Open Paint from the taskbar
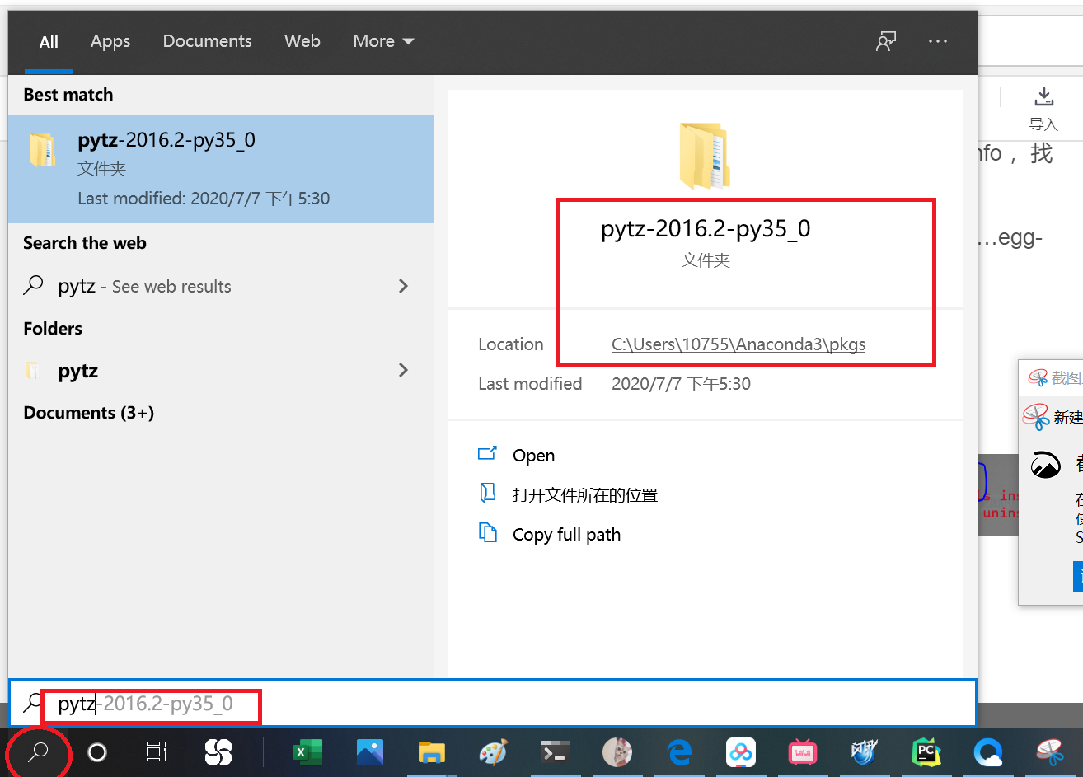Viewport: 1083px width, 777px height. pos(493,752)
